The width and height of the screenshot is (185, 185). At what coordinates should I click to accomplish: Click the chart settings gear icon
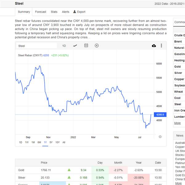pyautogui.click(x=160, y=137)
